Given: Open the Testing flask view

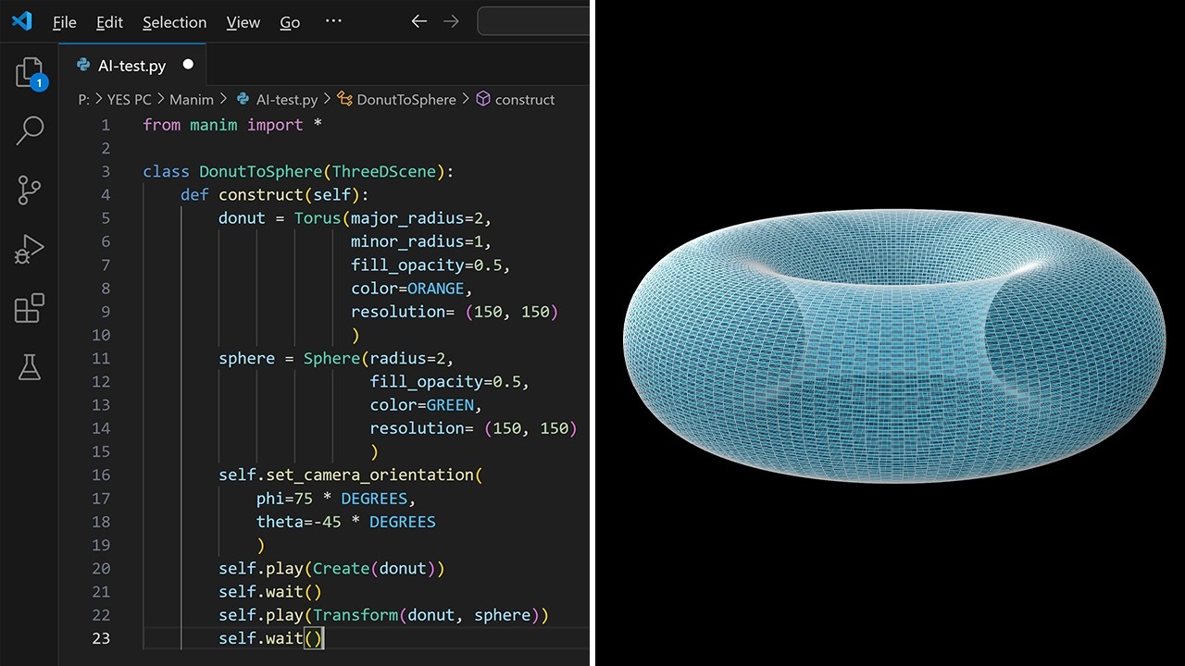Looking at the screenshot, I should pyautogui.click(x=30, y=367).
